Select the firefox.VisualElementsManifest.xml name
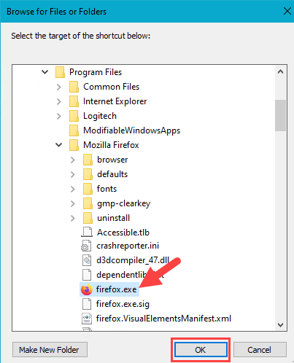Image resolution: width=294 pixels, height=363 pixels. point(163,319)
